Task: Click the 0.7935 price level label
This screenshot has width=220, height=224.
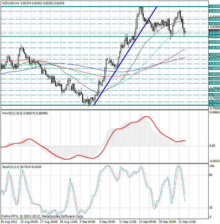Action: click(214, 102)
